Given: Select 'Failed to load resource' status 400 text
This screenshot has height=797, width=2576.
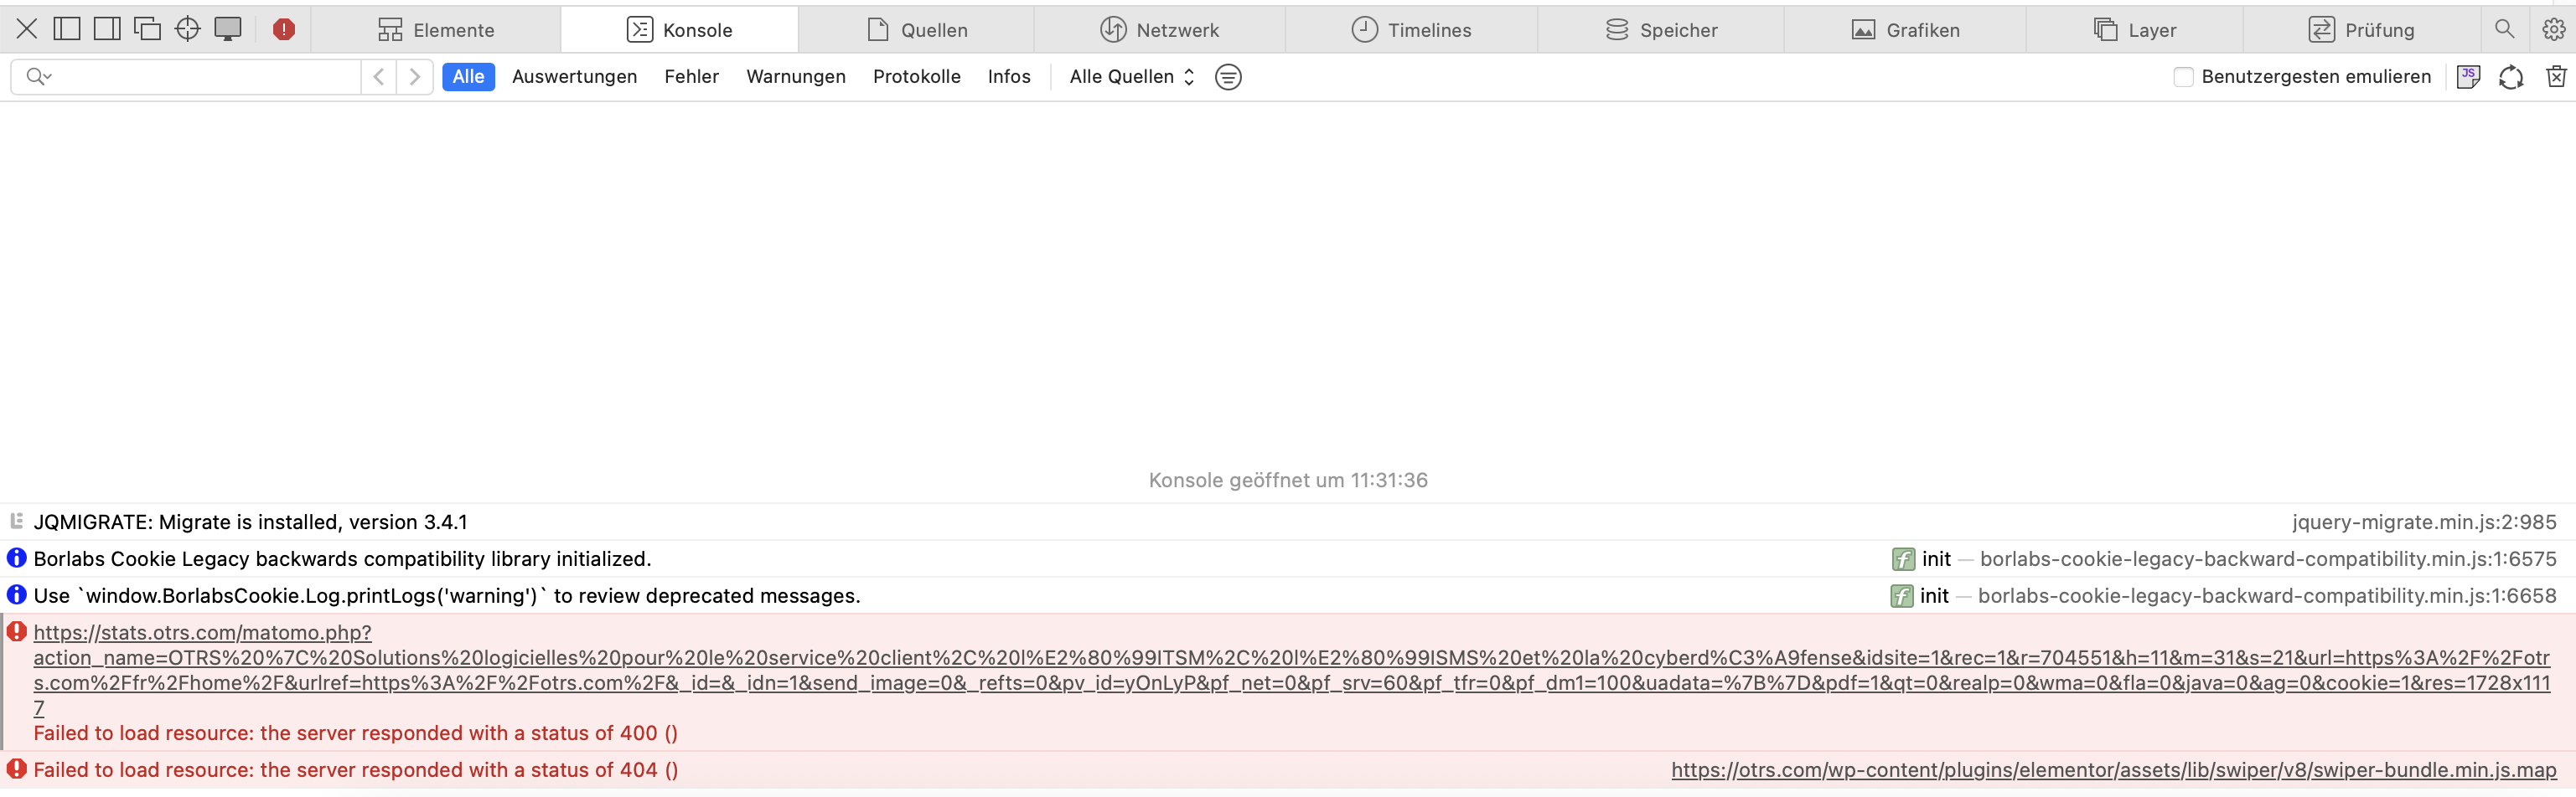Looking at the screenshot, I should click(x=355, y=733).
